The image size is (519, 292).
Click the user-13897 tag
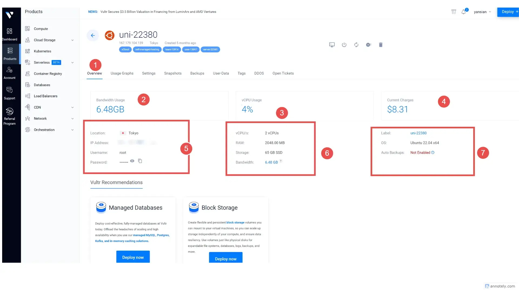191,49
